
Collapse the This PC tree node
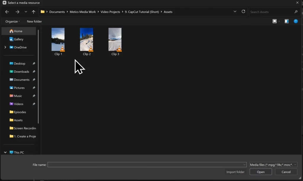[5, 152]
